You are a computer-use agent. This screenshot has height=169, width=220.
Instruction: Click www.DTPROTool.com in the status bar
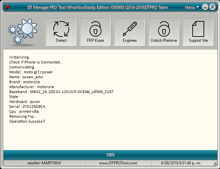tap(118, 163)
